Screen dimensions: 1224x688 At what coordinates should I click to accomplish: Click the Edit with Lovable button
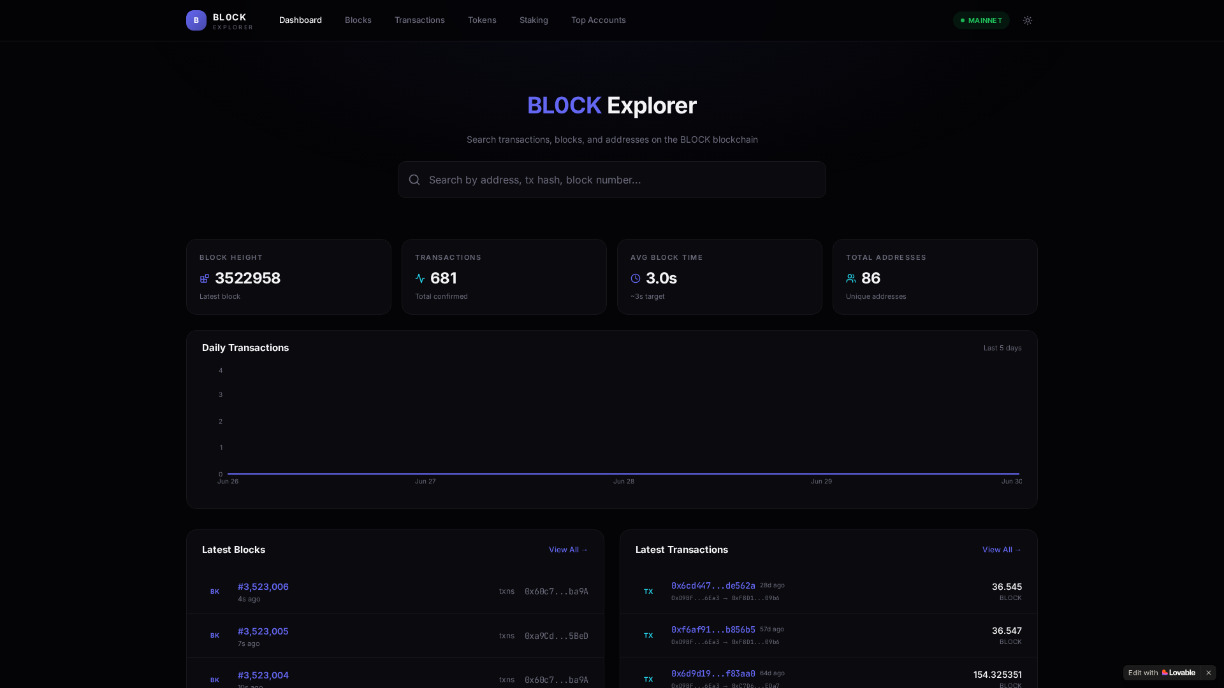click(1162, 673)
